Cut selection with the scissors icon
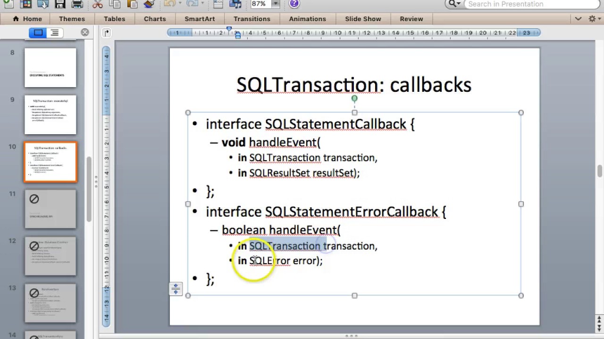This screenshot has width=604, height=339. (x=98, y=4)
